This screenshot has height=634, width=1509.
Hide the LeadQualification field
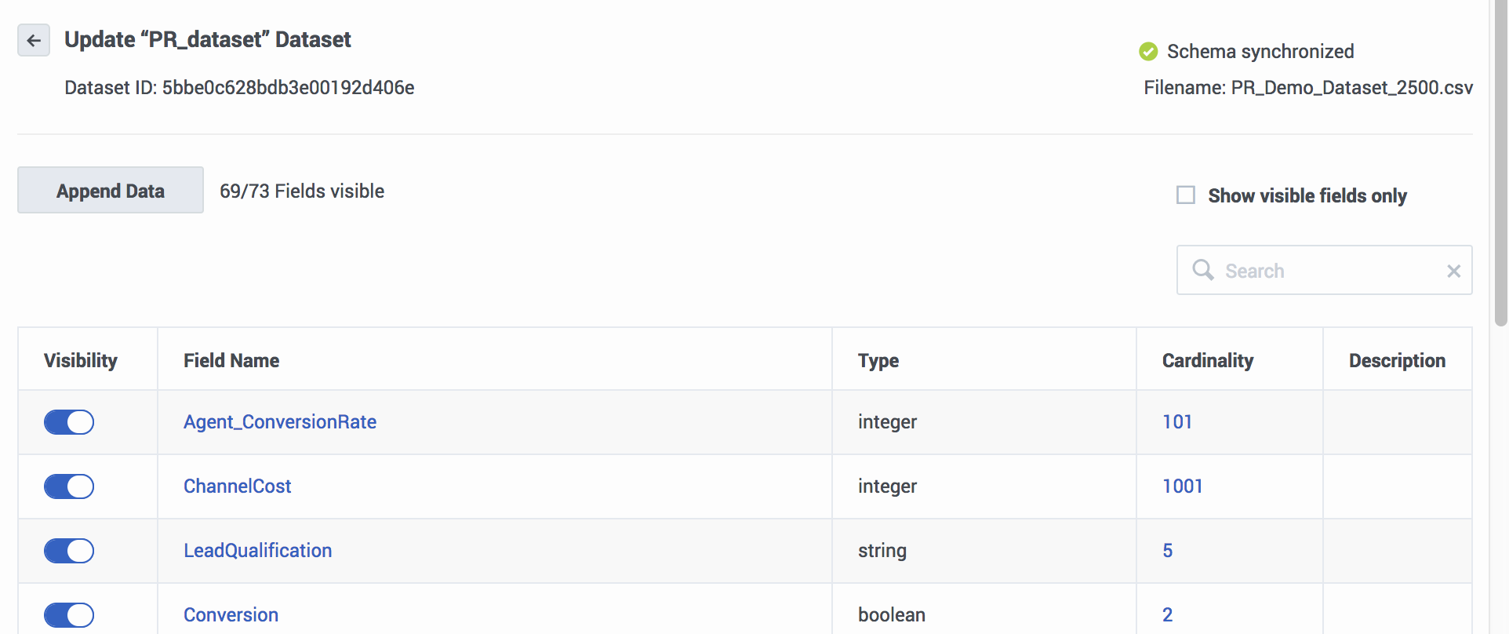coord(69,551)
